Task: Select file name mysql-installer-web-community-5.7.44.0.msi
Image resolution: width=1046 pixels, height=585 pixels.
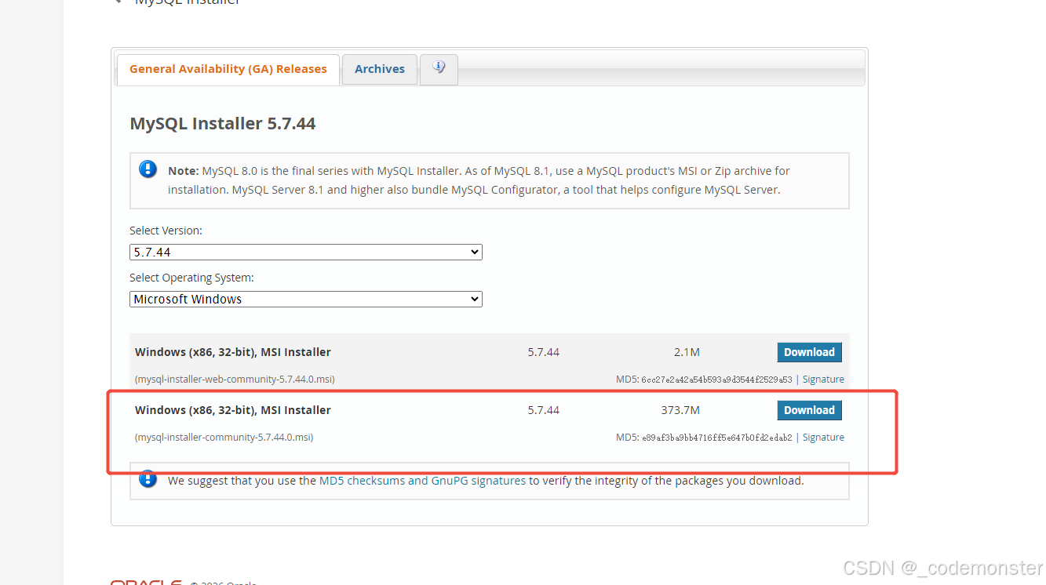Action: (x=235, y=380)
